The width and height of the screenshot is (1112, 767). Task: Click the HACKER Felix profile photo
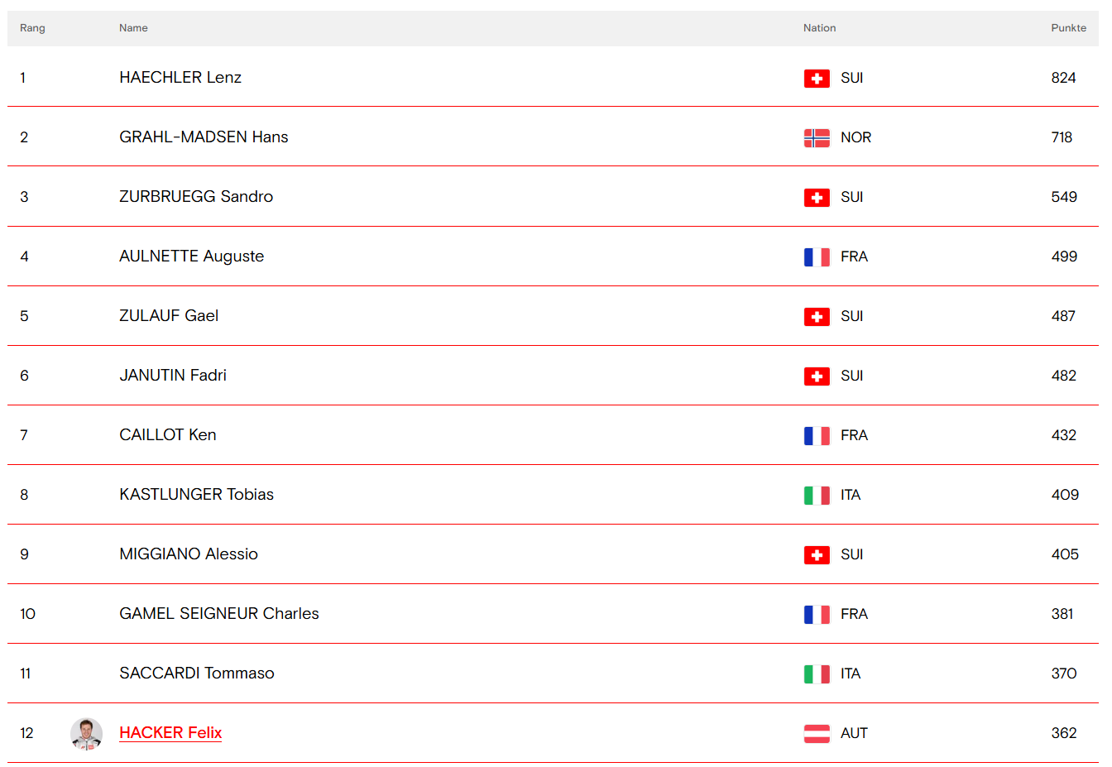(86, 734)
